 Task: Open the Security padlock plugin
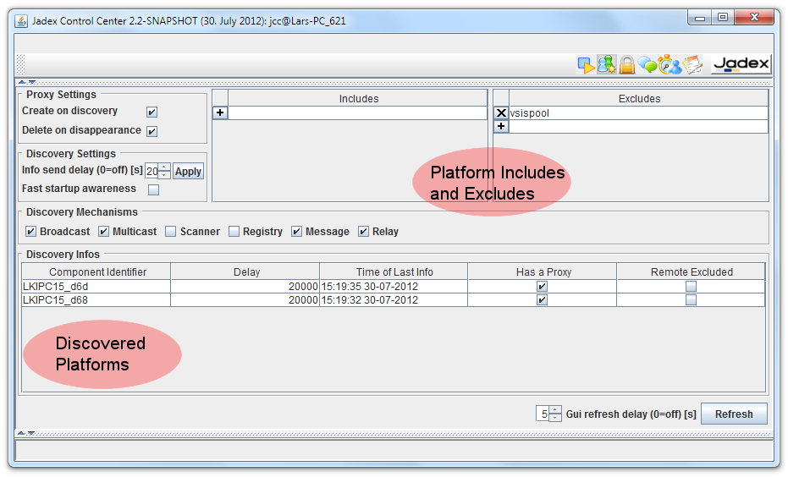tap(626, 64)
